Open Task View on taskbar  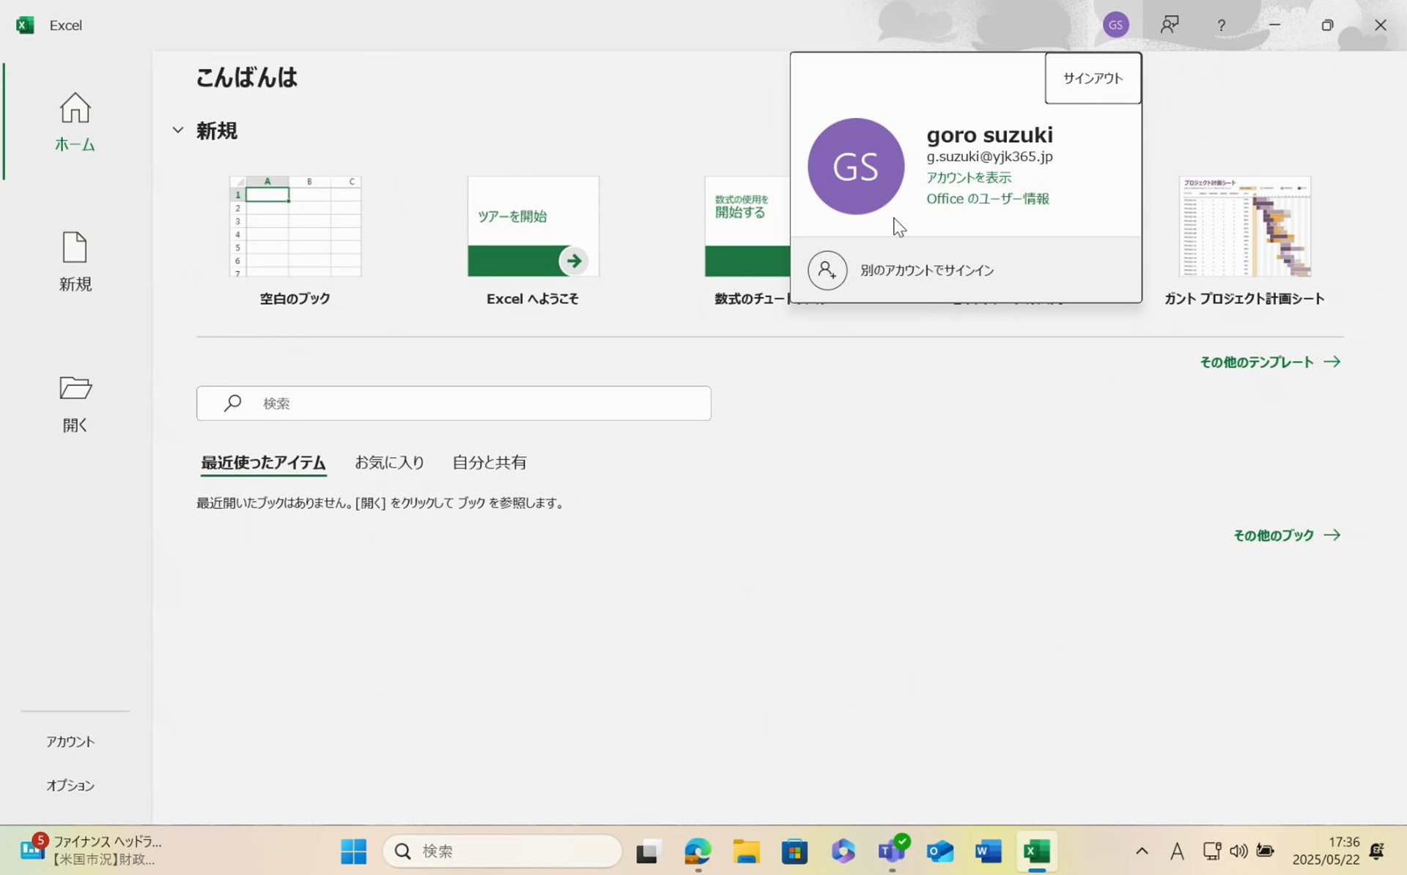[649, 851]
